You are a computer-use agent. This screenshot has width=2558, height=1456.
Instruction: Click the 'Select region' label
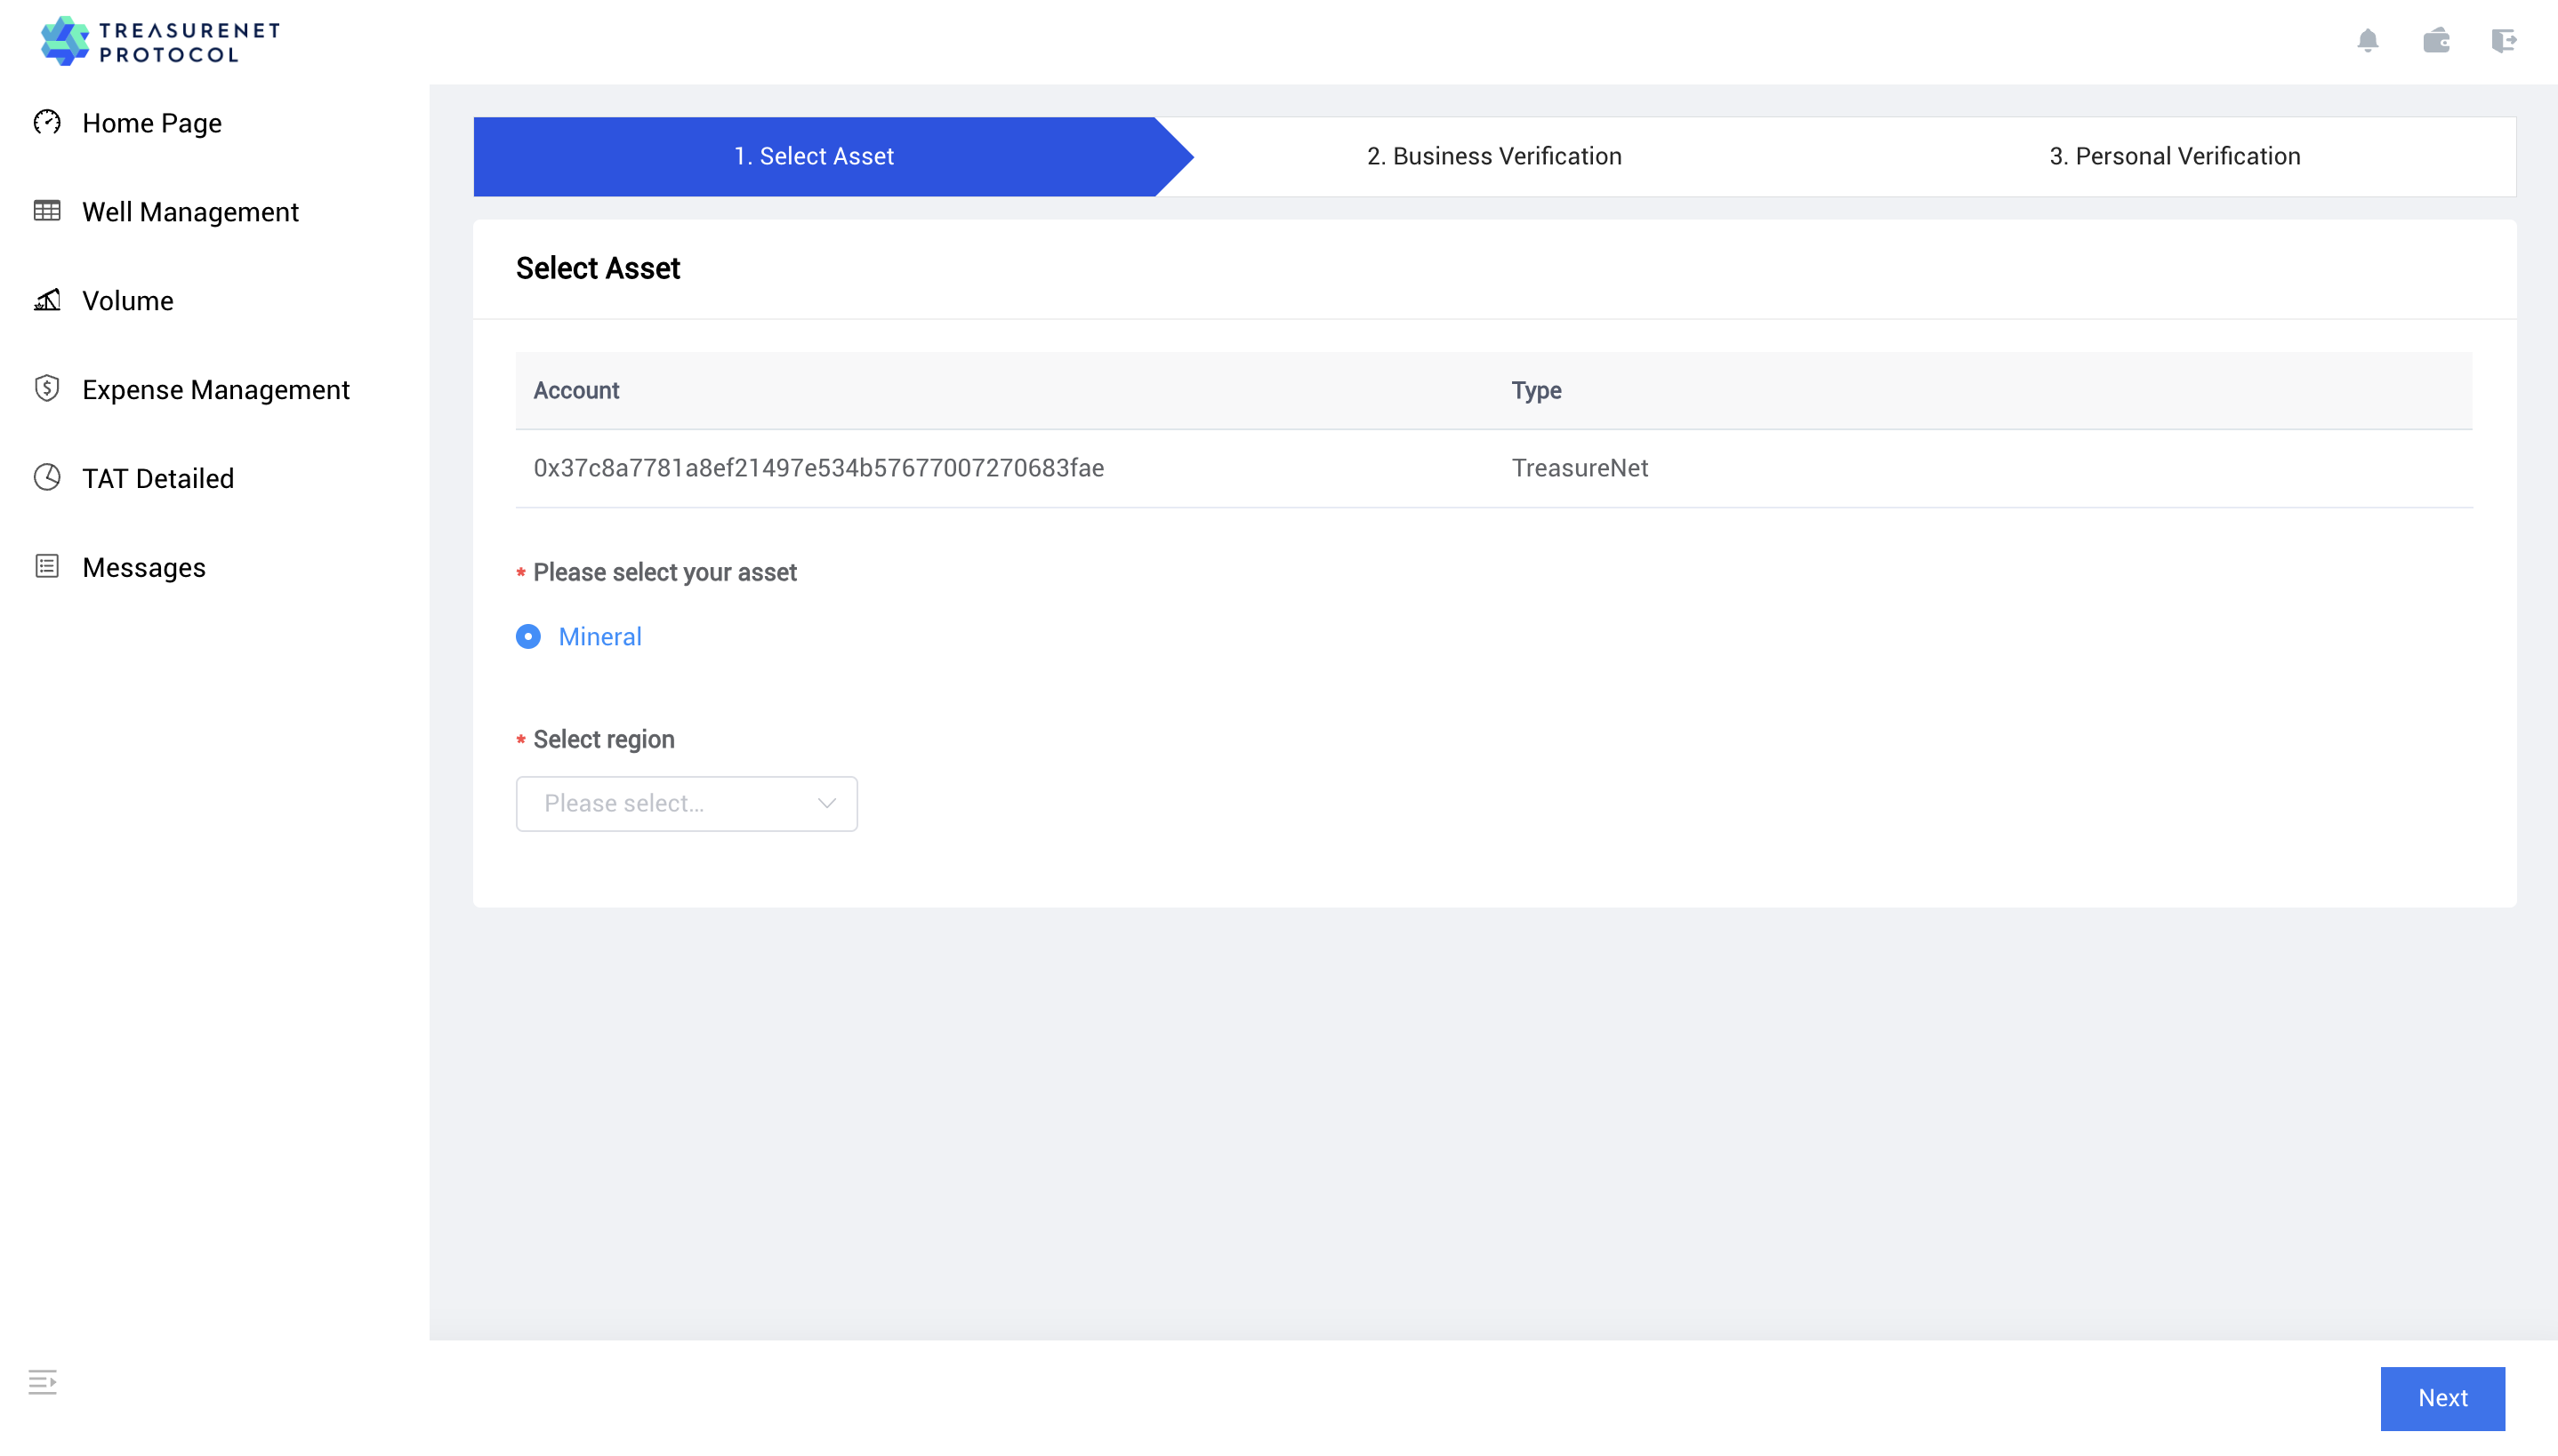click(x=603, y=740)
